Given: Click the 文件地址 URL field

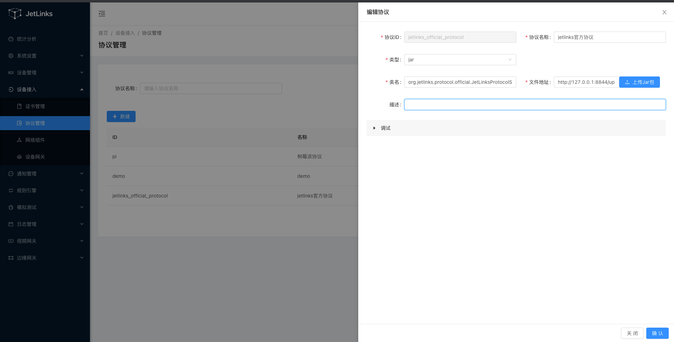Looking at the screenshot, I should click(586, 82).
